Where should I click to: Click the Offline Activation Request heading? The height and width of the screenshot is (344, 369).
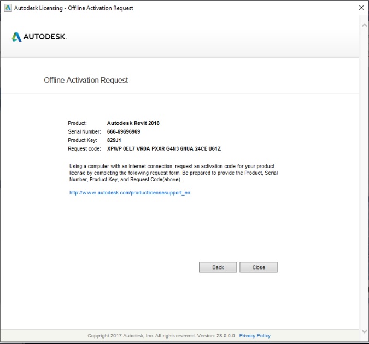(86, 80)
